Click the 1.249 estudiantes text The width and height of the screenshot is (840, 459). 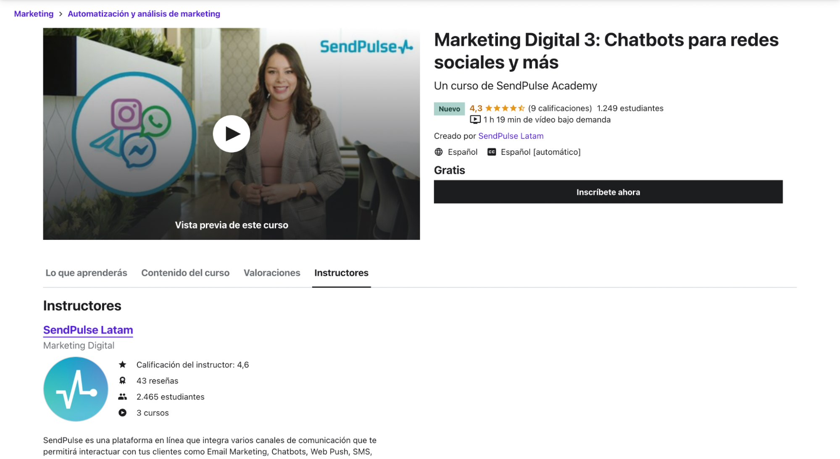[x=630, y=108]
